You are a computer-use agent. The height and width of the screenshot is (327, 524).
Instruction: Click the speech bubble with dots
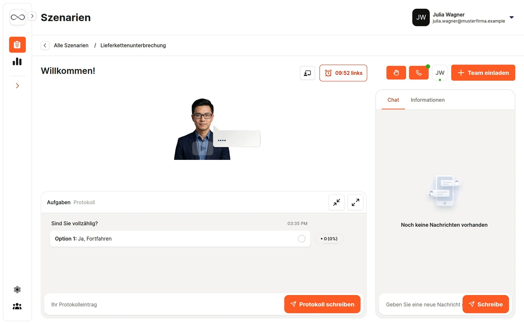click(x=237, y=138)
